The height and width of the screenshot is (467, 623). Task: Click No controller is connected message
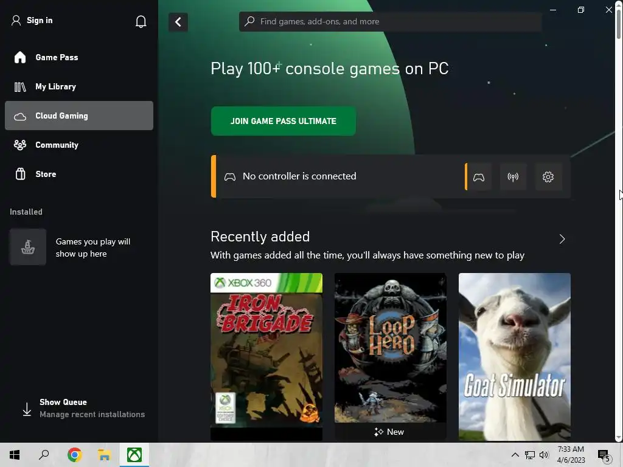[299, 176]
